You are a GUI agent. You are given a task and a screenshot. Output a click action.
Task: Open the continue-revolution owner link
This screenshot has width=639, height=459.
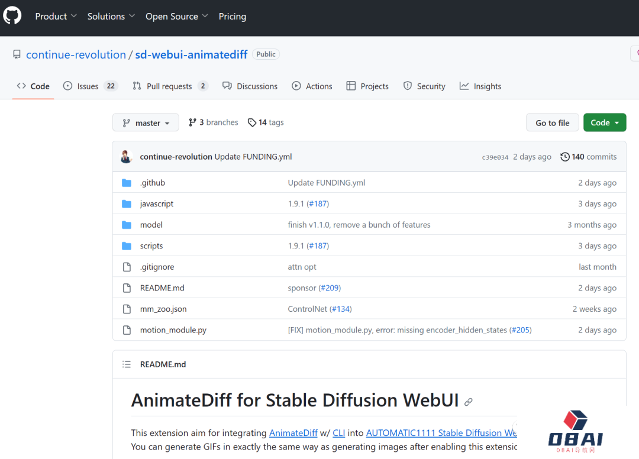pos(76,54)
